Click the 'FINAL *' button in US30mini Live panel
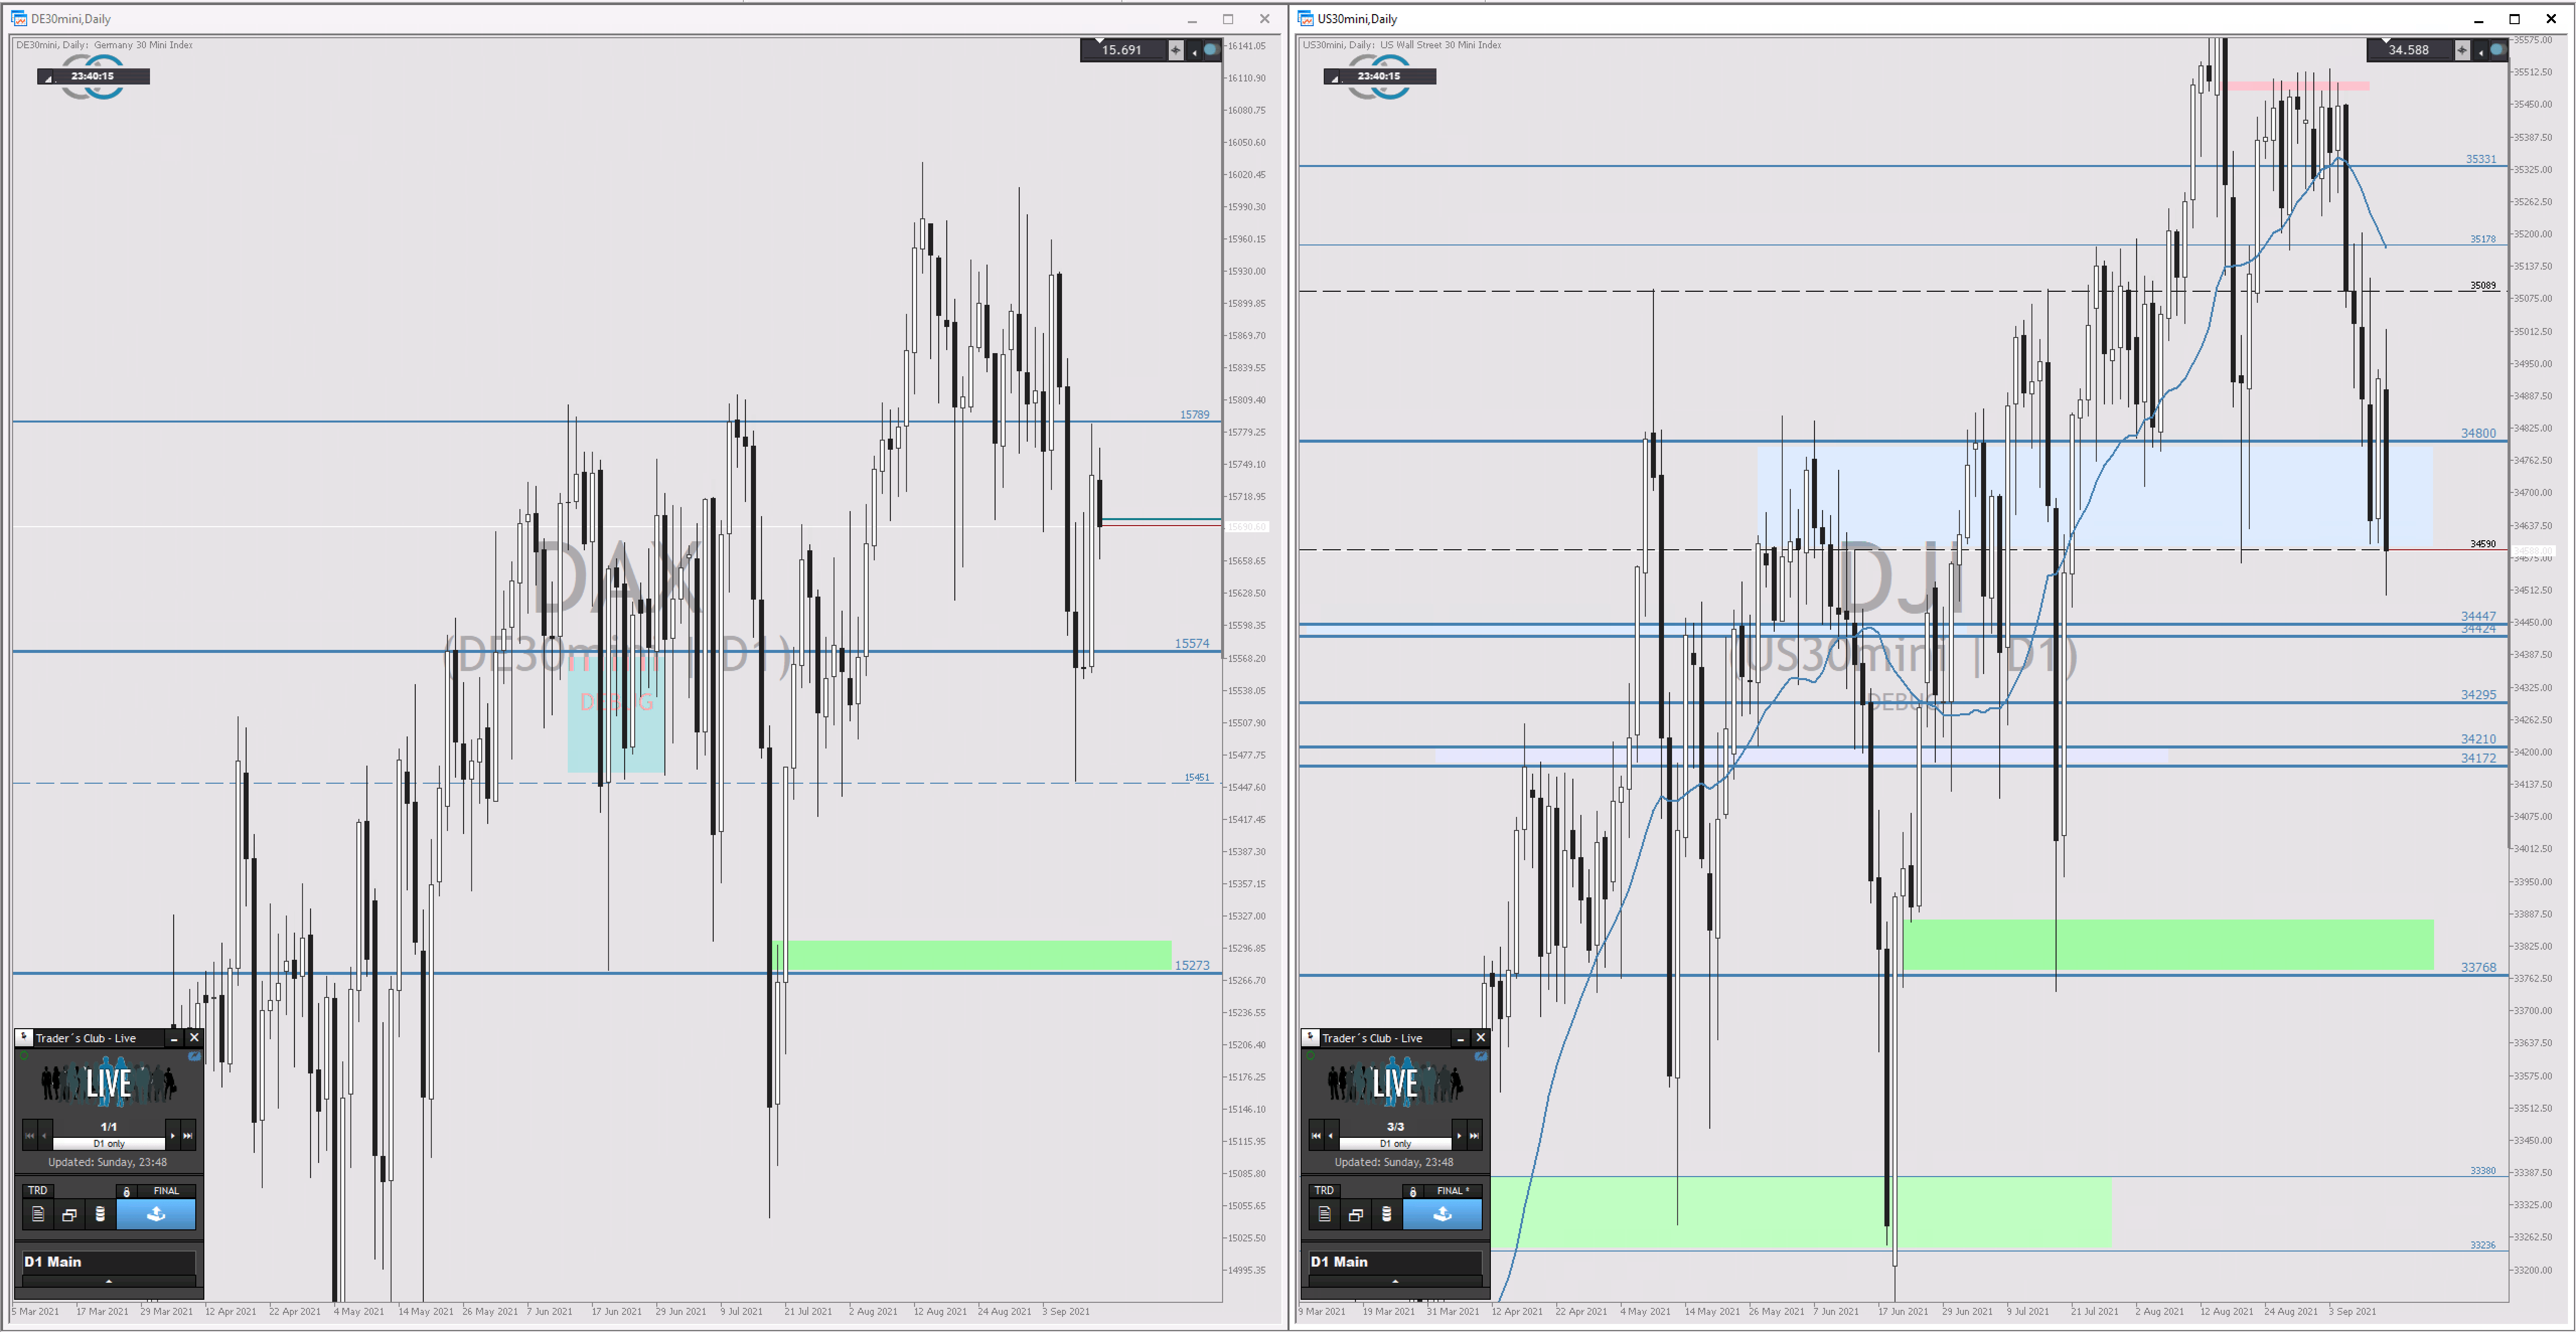The height and width of the screenshot is (1332, 2576). click(x=1453, y=1190)
